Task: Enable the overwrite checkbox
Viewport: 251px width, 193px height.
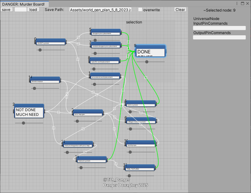Action: (x=140, y=9)
